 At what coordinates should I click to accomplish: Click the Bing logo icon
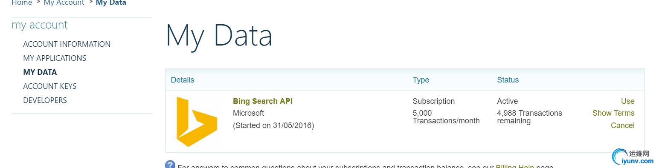(x=197, y=122)
